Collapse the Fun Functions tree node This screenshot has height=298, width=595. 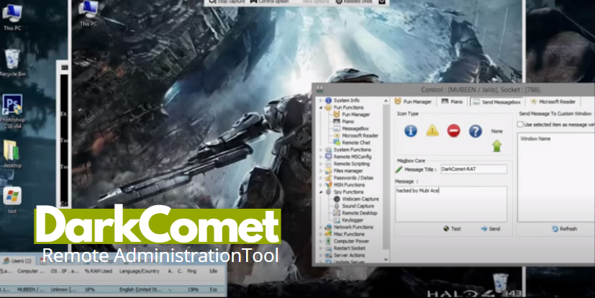click(321, 107)
